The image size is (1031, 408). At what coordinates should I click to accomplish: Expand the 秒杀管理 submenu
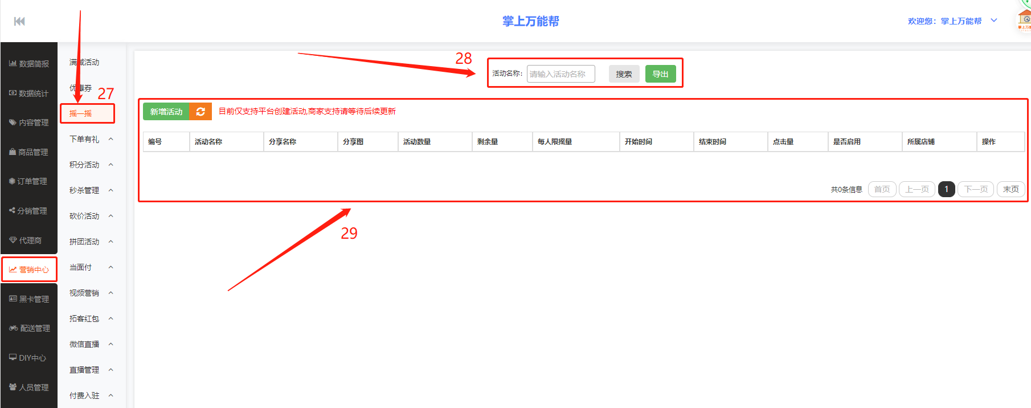[x=90, y=190]
